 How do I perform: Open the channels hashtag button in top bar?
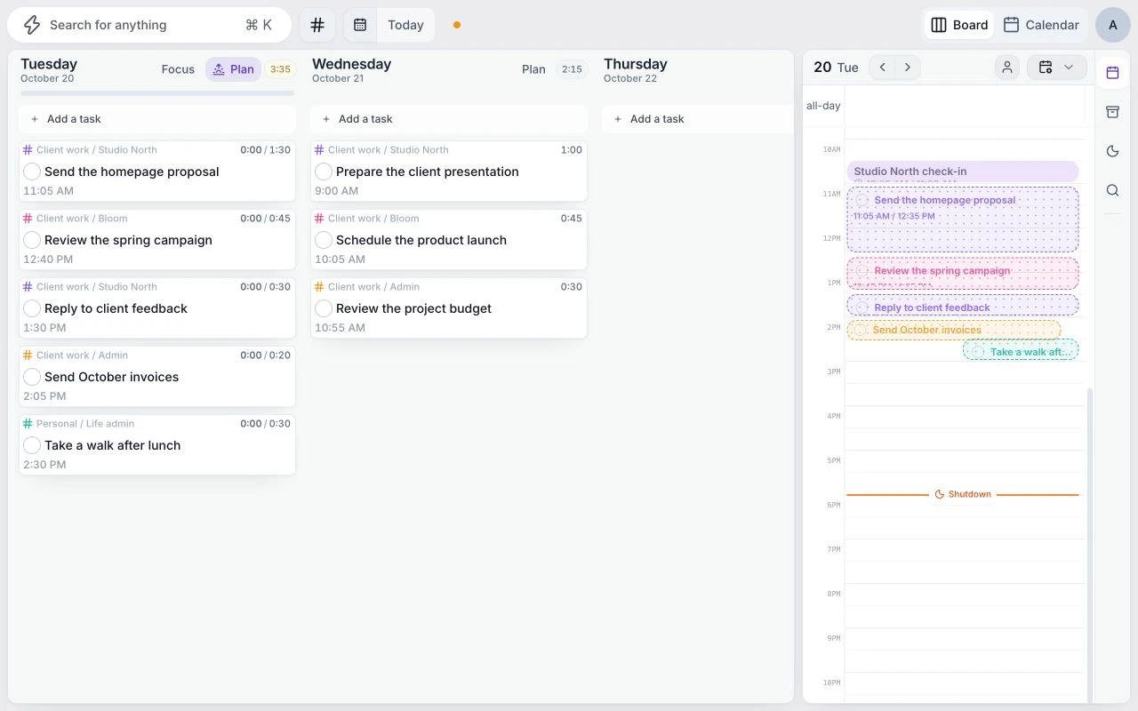[x=317, y=25]
